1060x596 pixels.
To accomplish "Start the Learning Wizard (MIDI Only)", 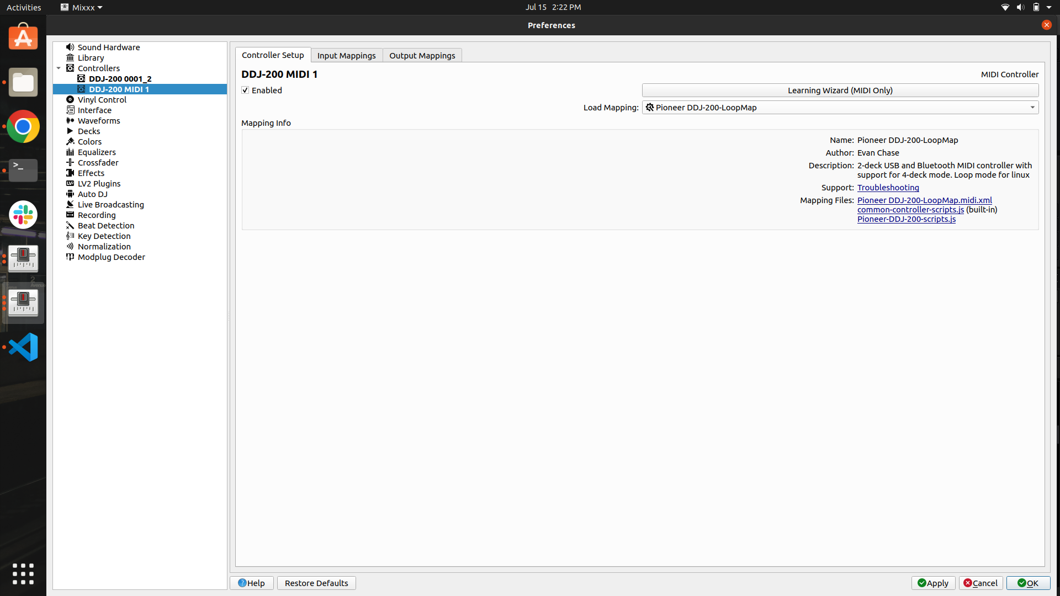I will point(839,90).
